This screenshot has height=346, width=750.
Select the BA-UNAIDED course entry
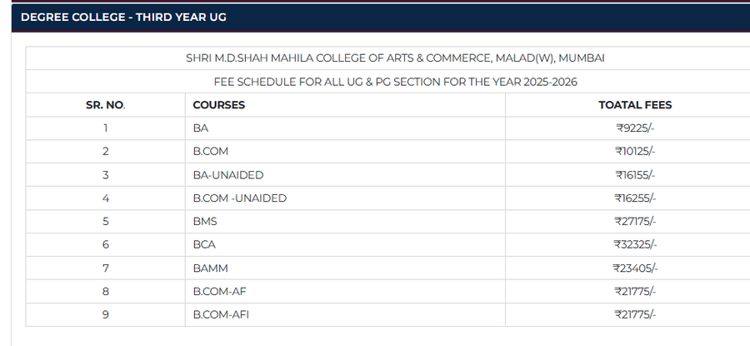click(228, 175)
